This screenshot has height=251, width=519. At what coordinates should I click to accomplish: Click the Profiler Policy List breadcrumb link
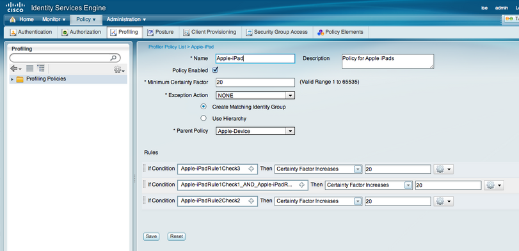click(167, 47)
